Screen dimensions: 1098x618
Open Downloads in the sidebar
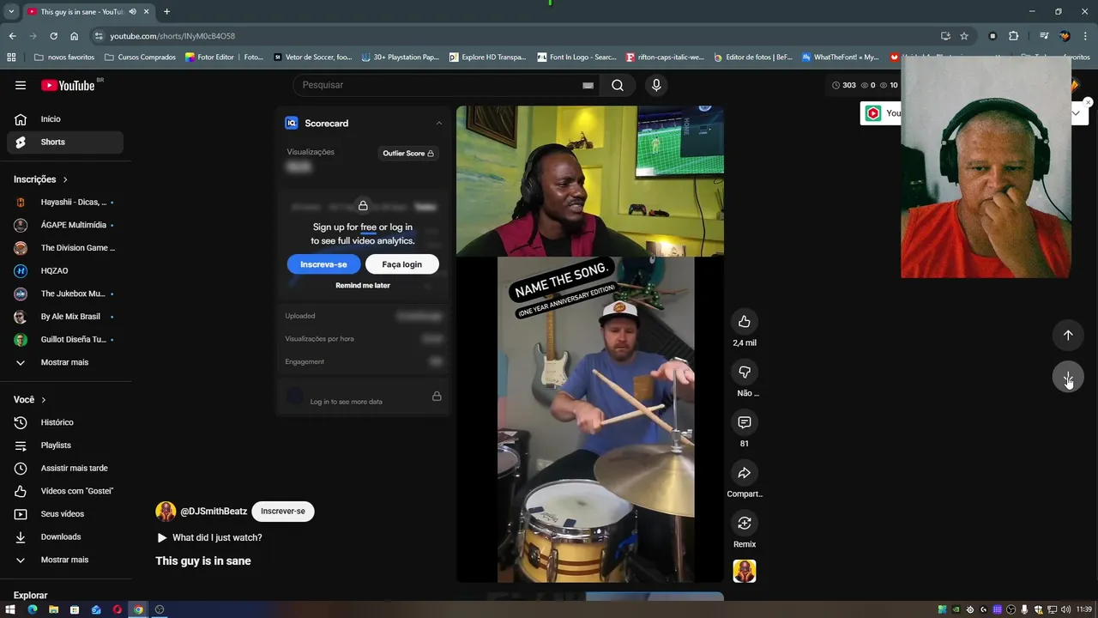[x=65, y=537]
